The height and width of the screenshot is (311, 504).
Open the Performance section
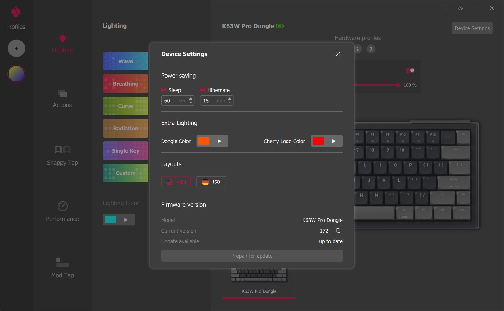(62, 211)
